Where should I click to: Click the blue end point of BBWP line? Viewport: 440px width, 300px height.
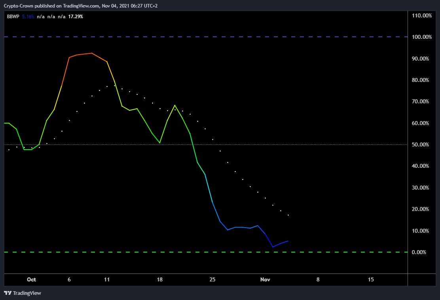288,241
